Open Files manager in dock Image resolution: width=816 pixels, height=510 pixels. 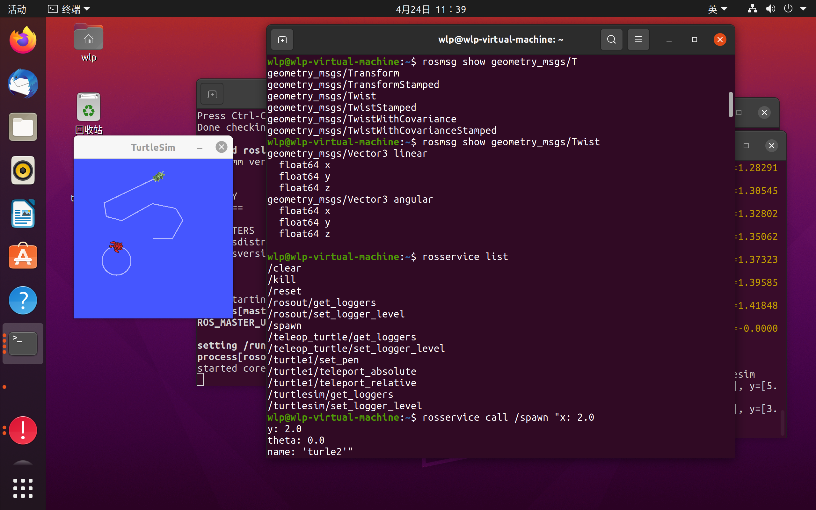(23, 127)
